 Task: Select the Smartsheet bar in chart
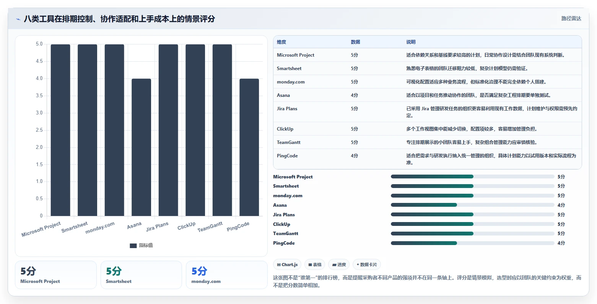[87, 130]
